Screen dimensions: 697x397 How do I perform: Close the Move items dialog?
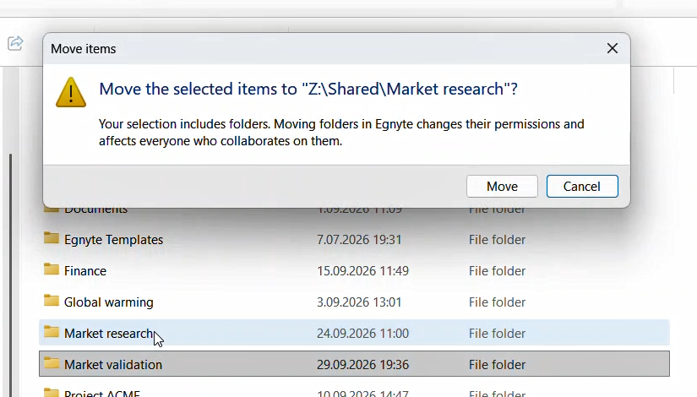pyautogui.click(x=613, y=48)
